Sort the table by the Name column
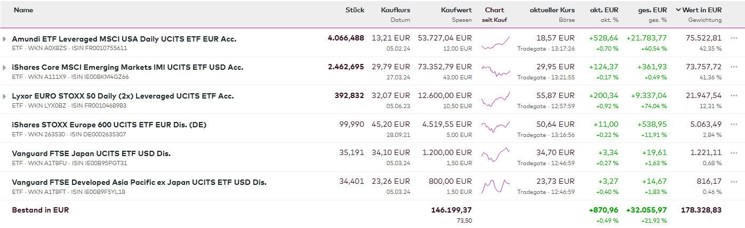Screen dimensions: 745x228 click(23, 10)
